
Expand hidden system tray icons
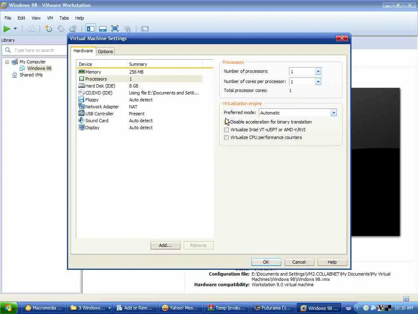358,308
